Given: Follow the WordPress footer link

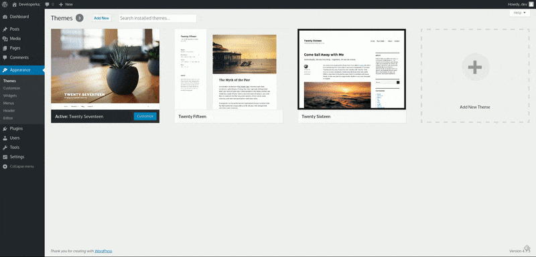Looking at the screenshot, I should point(103,251).
